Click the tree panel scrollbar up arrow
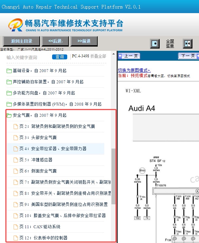The width and height of the screenshot is (199, 243). pyautogui.click(x=113, y=54)
